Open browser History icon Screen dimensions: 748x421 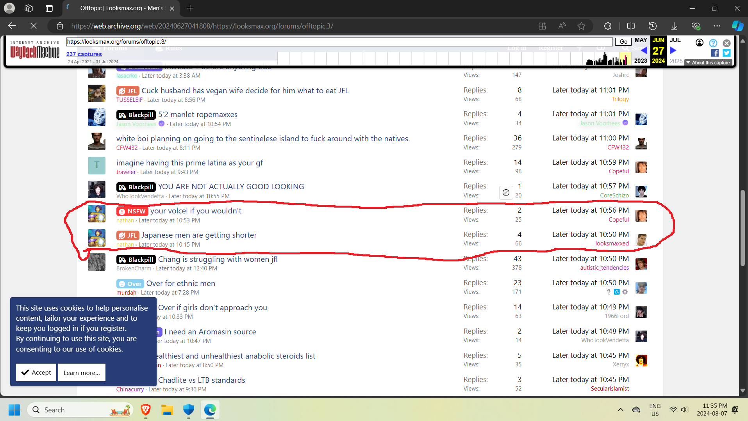[x=653, y=26]
